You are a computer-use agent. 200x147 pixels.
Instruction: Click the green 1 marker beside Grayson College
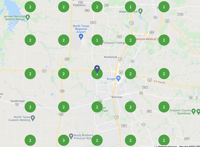[97, 40]
